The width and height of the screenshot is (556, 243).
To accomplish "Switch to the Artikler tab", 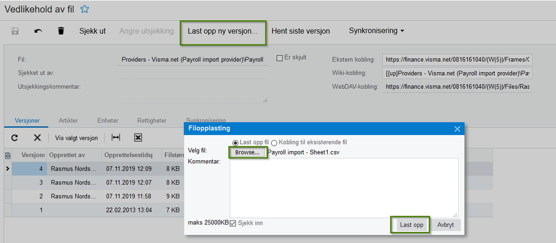I will pyautogui.click(x=68, y=120).
